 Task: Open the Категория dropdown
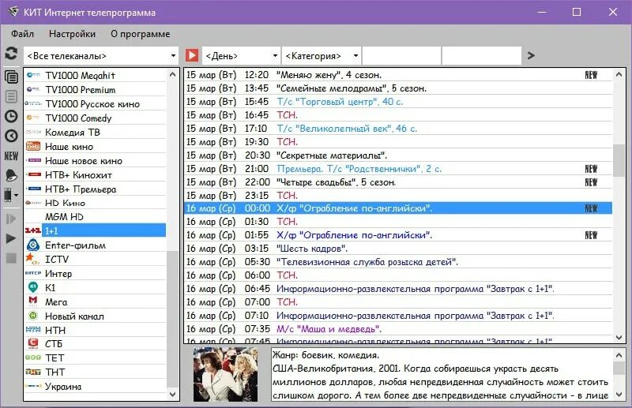click(x=322, y=56)
